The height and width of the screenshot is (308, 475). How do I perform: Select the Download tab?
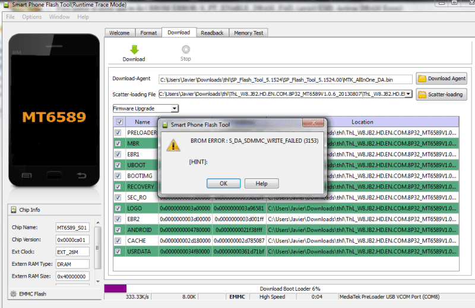179,33
